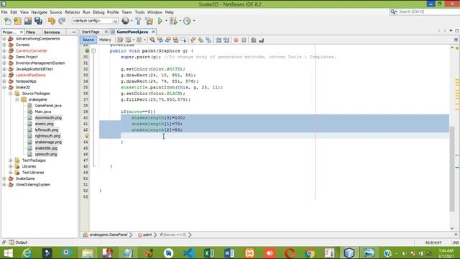Click the Last Edit editor toolbar icon
Viewport: 460px width, 259px height.
(x=120, y=40)
